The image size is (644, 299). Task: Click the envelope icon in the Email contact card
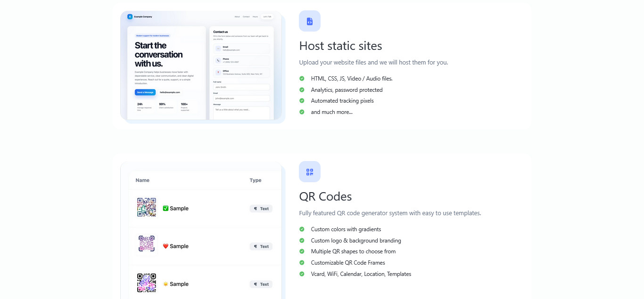[x=218, y=48]
